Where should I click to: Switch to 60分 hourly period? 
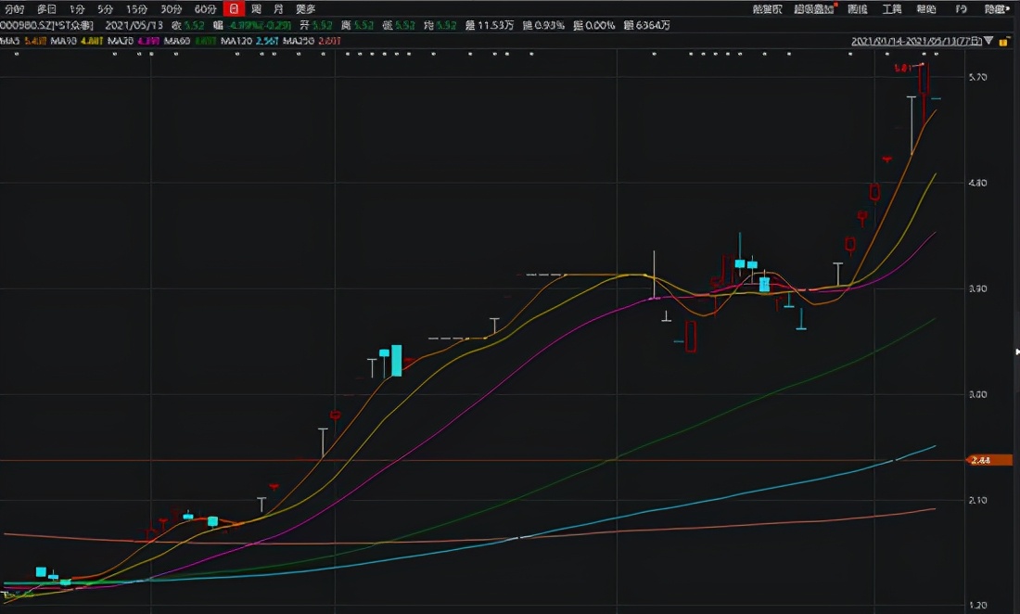click(205, 8)
